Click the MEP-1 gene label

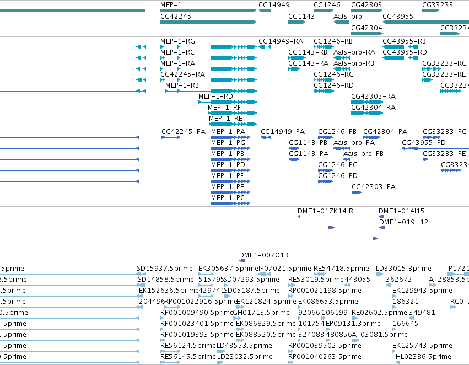(x=171, y=5)
